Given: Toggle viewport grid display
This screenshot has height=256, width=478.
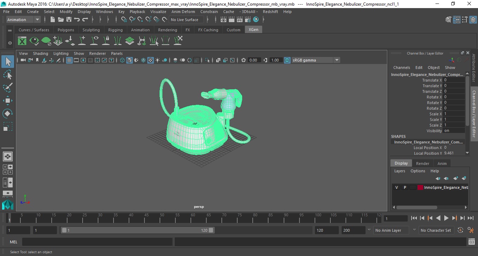Looking at the screenshot, I should point(69,60).
